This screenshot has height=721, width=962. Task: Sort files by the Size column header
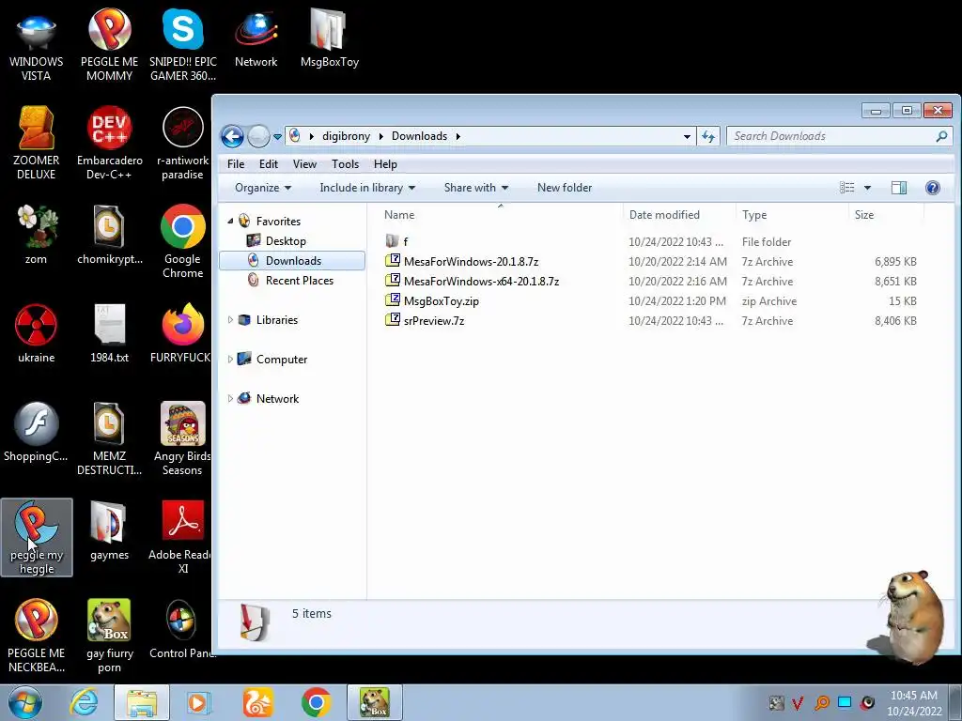coord(886,215)
